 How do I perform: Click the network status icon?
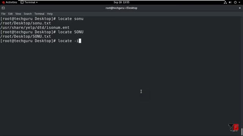pos(225,2)
